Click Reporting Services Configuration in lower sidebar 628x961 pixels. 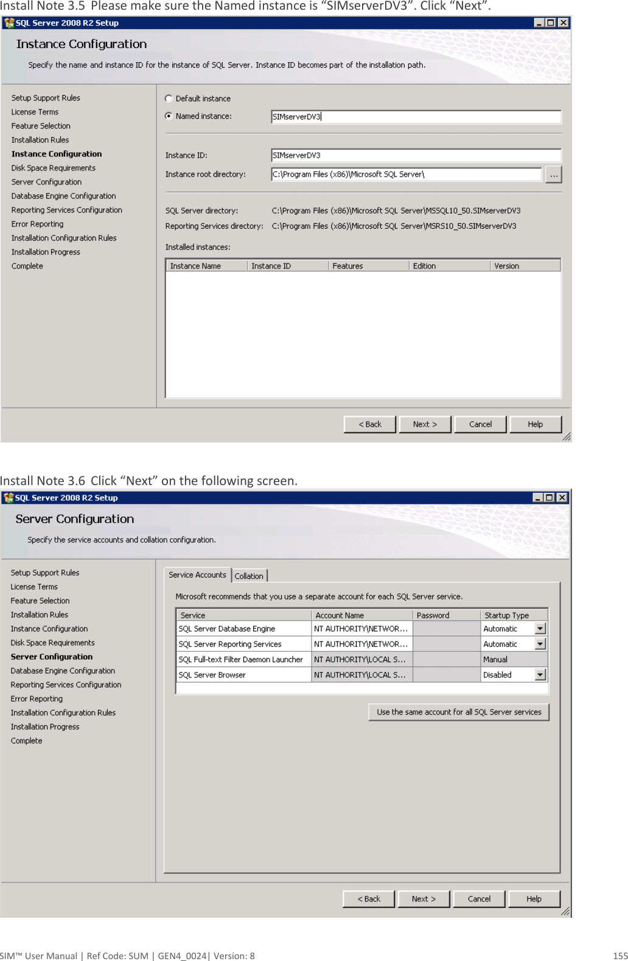(66, 685)
